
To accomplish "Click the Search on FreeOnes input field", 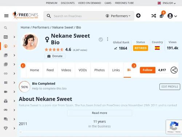I will pos(78,16).
